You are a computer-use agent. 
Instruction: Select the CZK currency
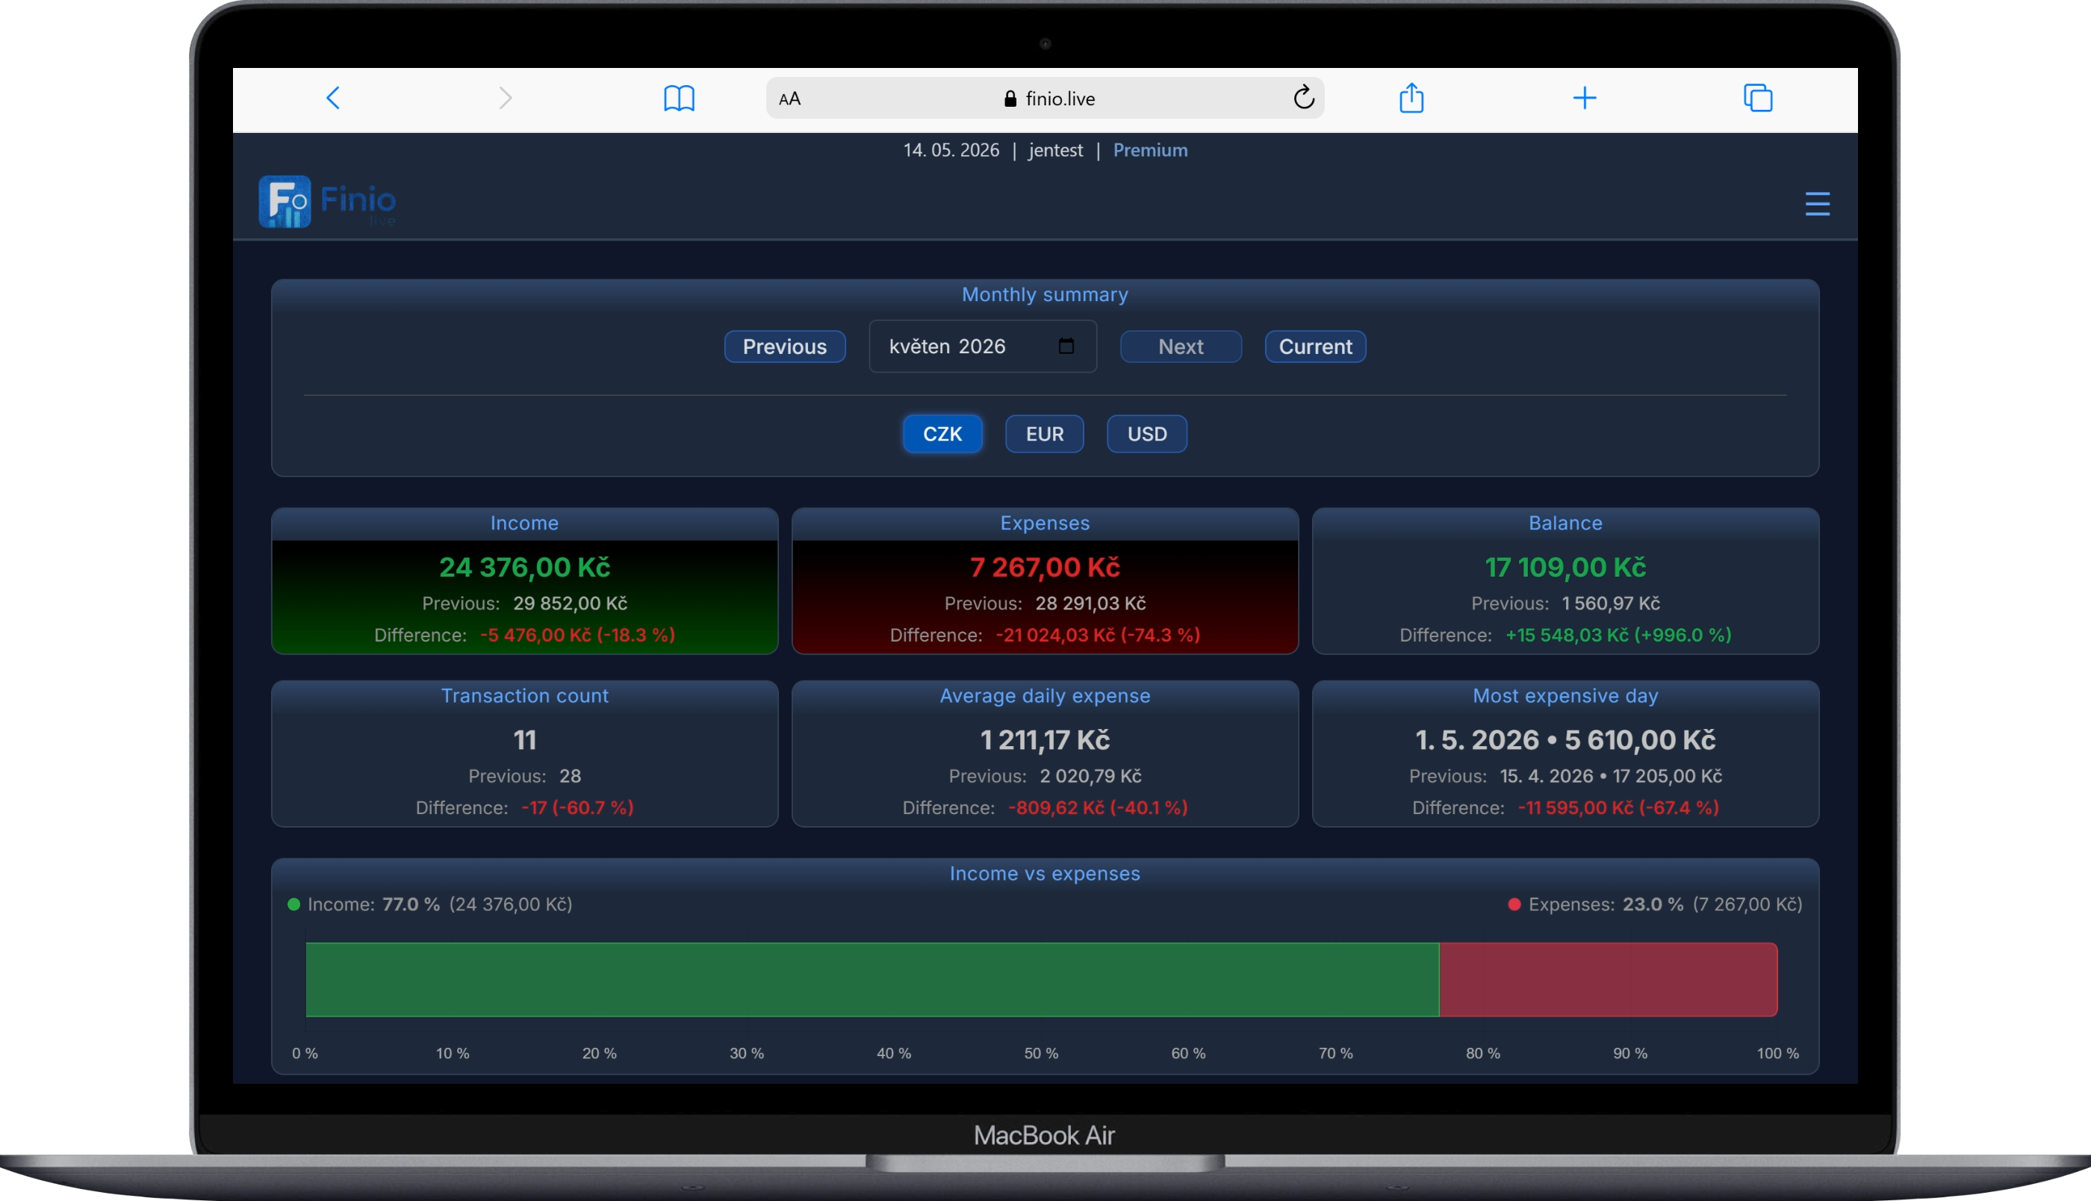pyautogui.click(x=942, y=434)
